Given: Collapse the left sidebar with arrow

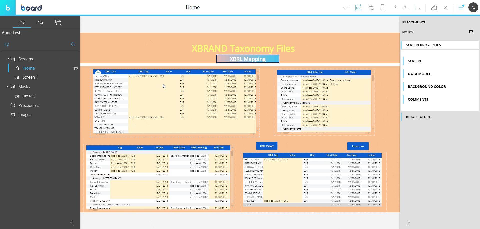Looking at the screenshot, I should [x=71, y=222].
